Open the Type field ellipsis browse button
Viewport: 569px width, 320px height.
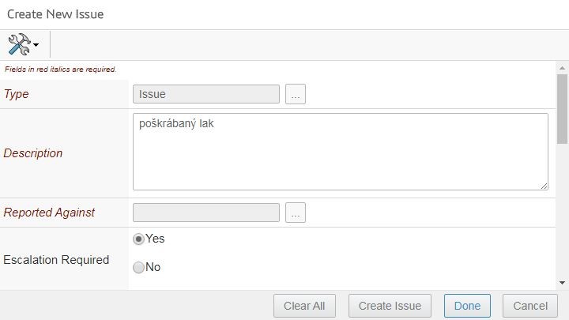pos(296,94)
